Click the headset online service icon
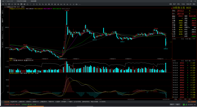Image resolution: width=197 pixels, height=107 pixels. pos(189,102)
